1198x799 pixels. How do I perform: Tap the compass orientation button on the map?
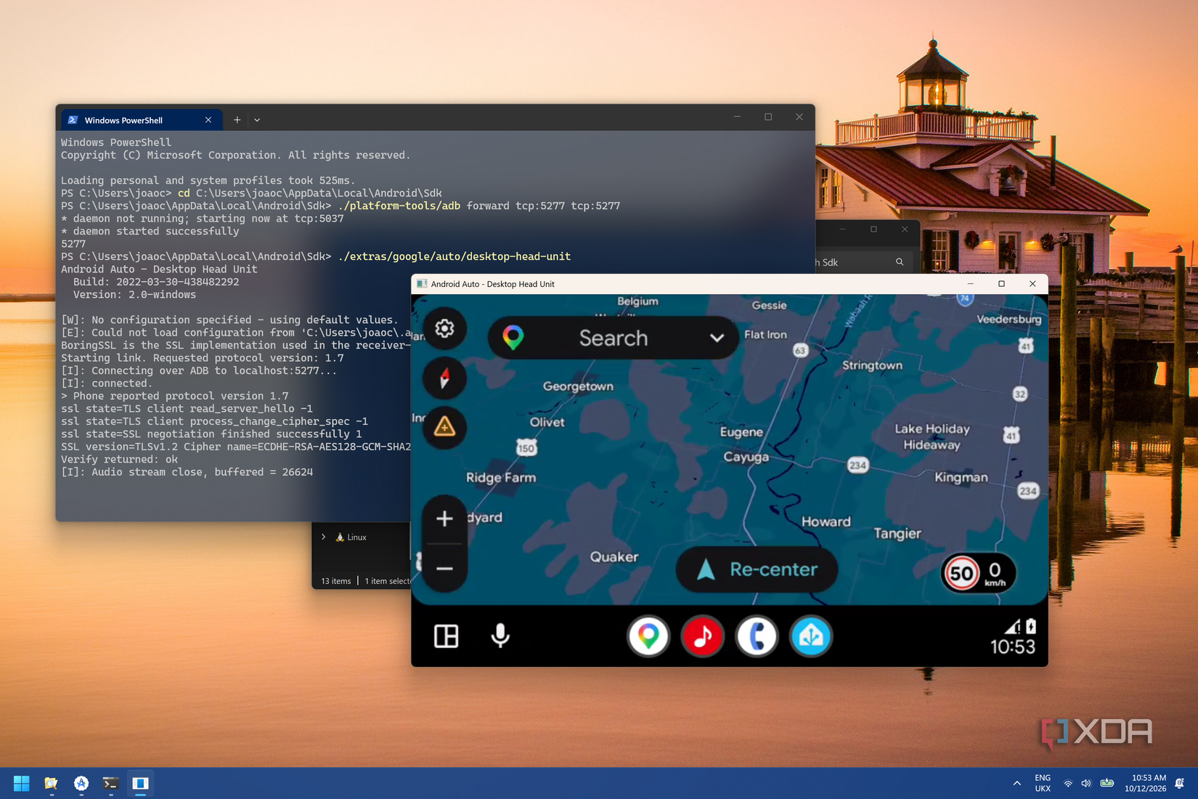tap(444, 378)
